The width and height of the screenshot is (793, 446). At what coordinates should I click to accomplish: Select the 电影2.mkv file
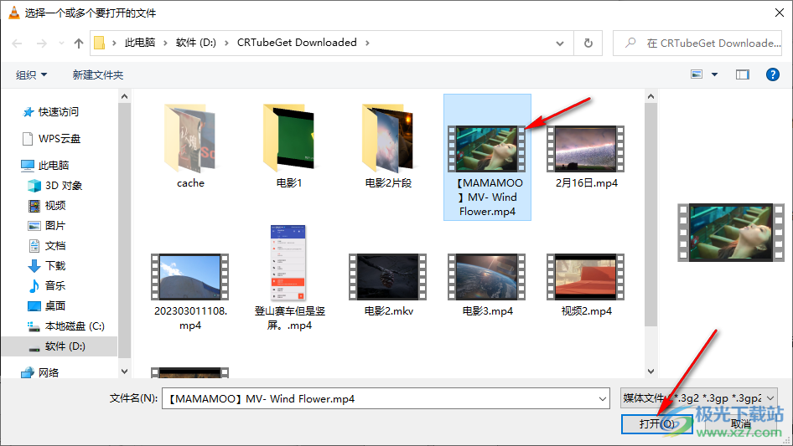click(388, 285)
